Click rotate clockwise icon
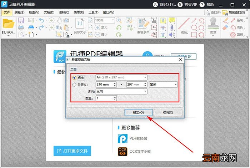The image size is (250, 168). (119, 34)
